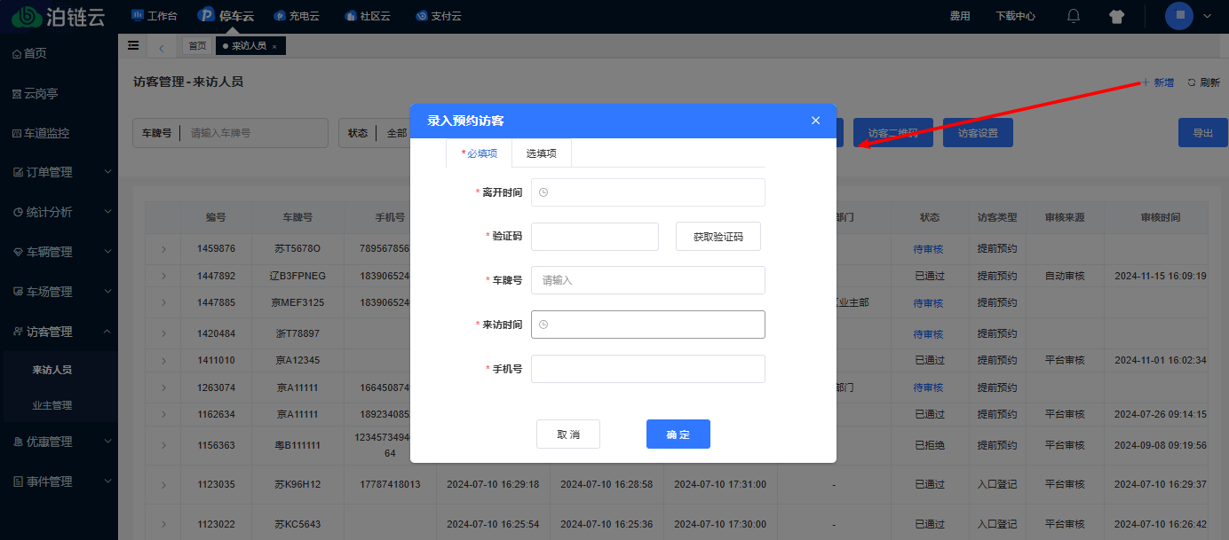Focus the 车牌号 search input
This screenshot has width=1229, height=540.
(x=254, y=133)
